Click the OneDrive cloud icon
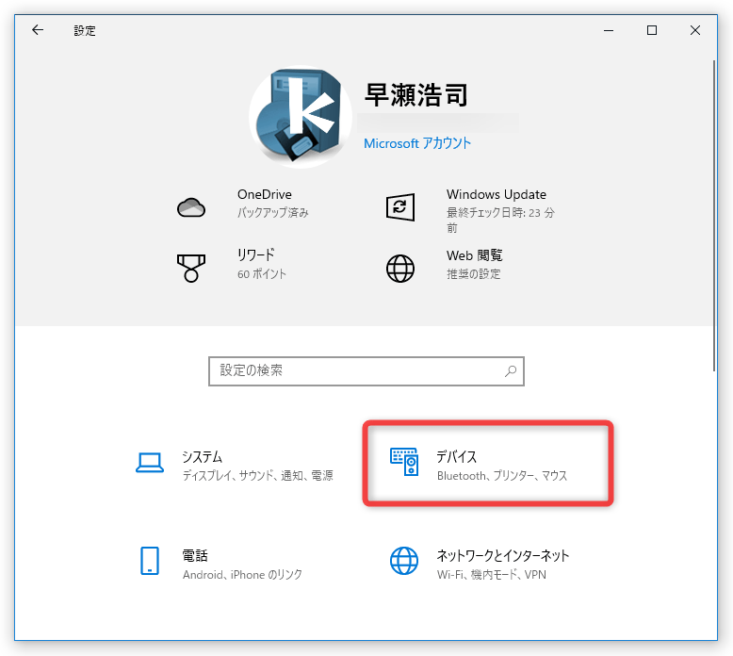 [191, 207]
